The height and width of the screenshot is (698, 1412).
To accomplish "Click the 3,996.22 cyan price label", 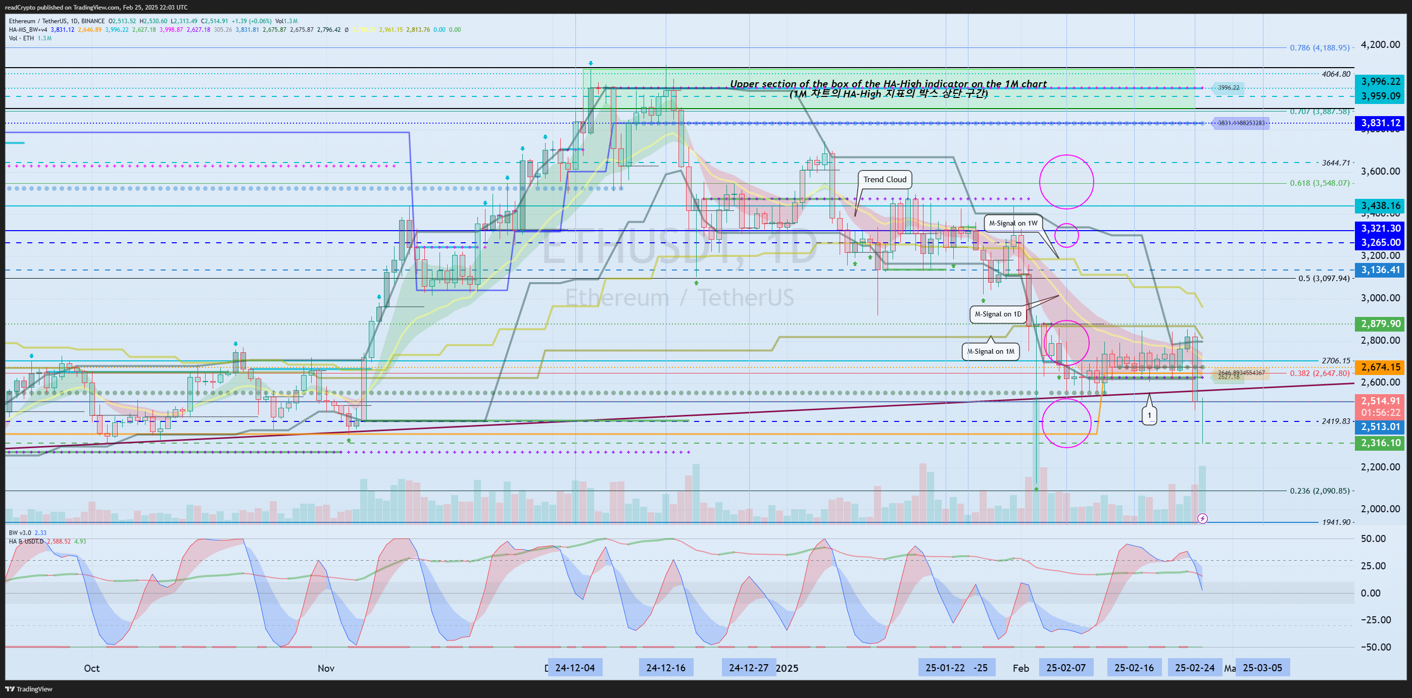I will coord(1381,81).
